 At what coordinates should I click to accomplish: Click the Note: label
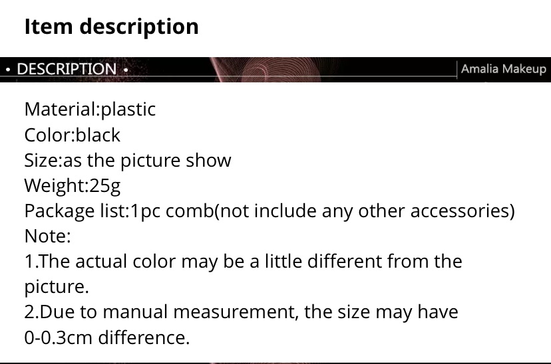pos(47,236)
